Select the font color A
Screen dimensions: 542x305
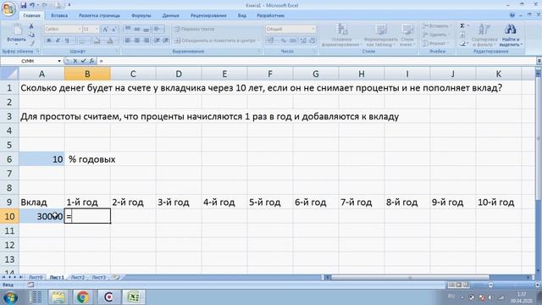point(110,41)
